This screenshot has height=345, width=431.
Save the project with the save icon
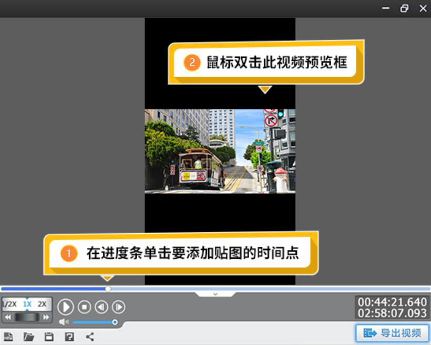click(49, 337)
